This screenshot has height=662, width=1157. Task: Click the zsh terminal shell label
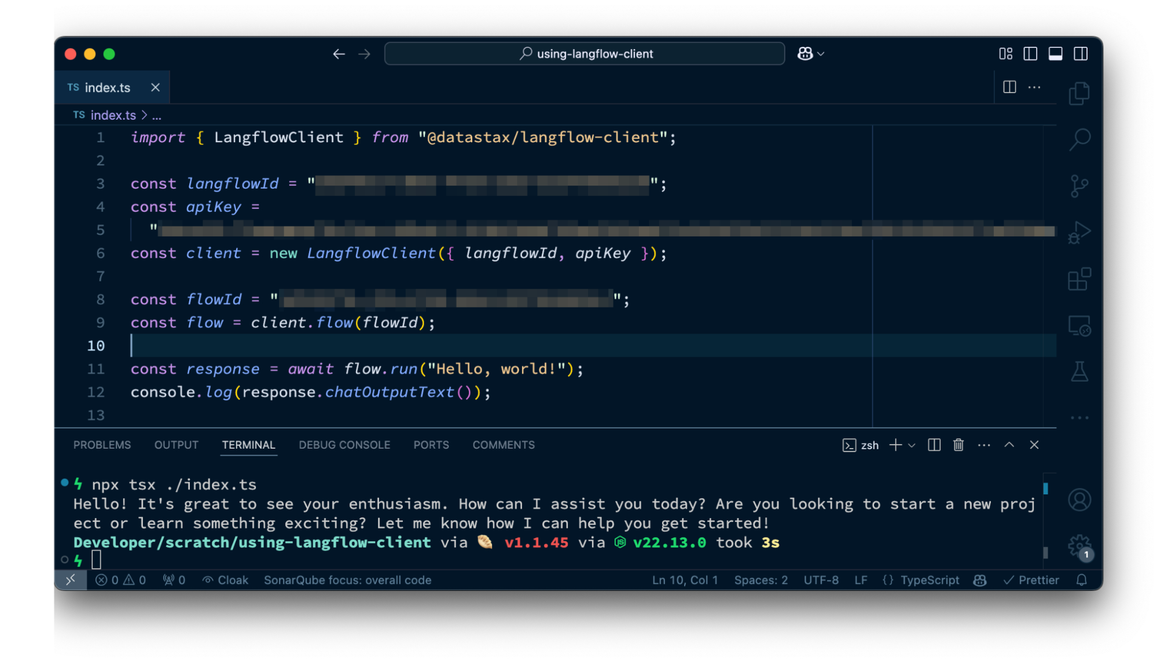point(861,445)
